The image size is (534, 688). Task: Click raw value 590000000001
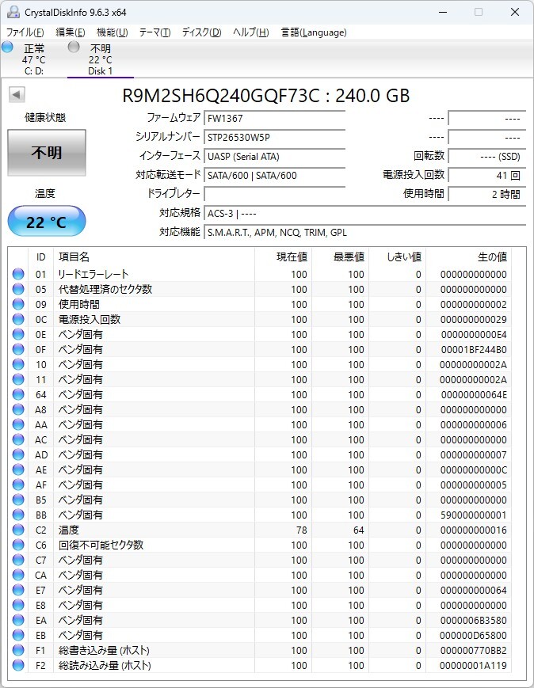pyautogui.click(x=474, y=515)
